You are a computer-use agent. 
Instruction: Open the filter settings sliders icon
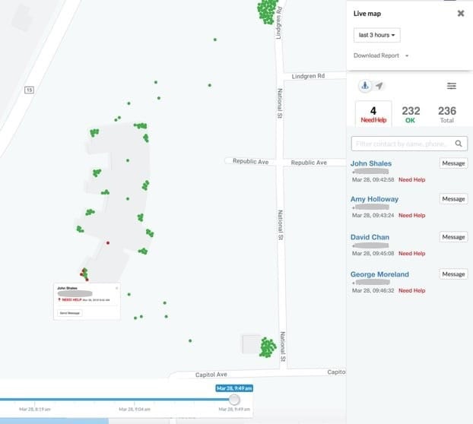452,86
